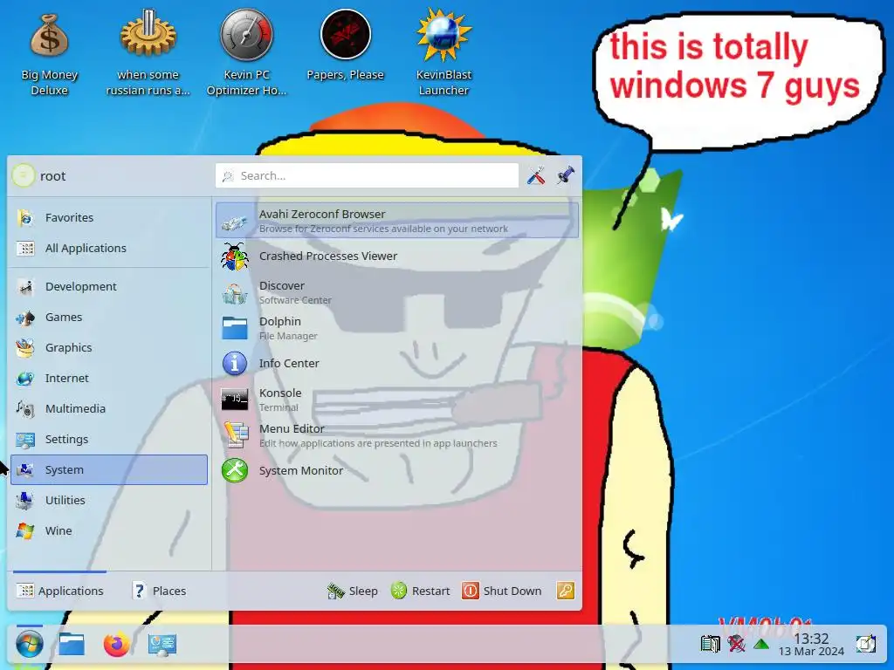Open Menu Editor

pyautogui.click(x=397, y=435)
